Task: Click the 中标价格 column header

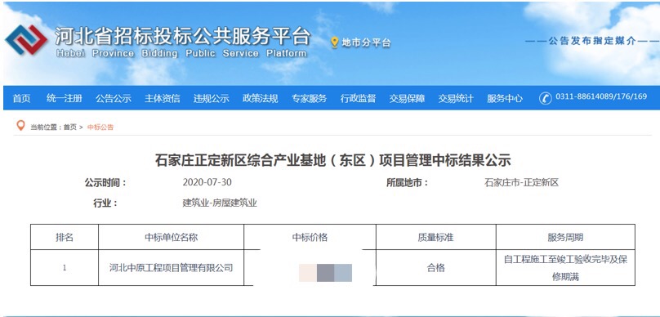Action: pos(310,237)
